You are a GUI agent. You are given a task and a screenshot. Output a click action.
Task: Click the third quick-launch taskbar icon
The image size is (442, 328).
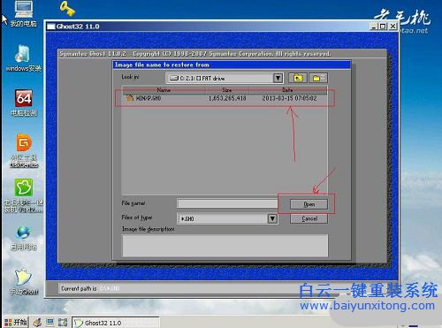click(63, 323)
